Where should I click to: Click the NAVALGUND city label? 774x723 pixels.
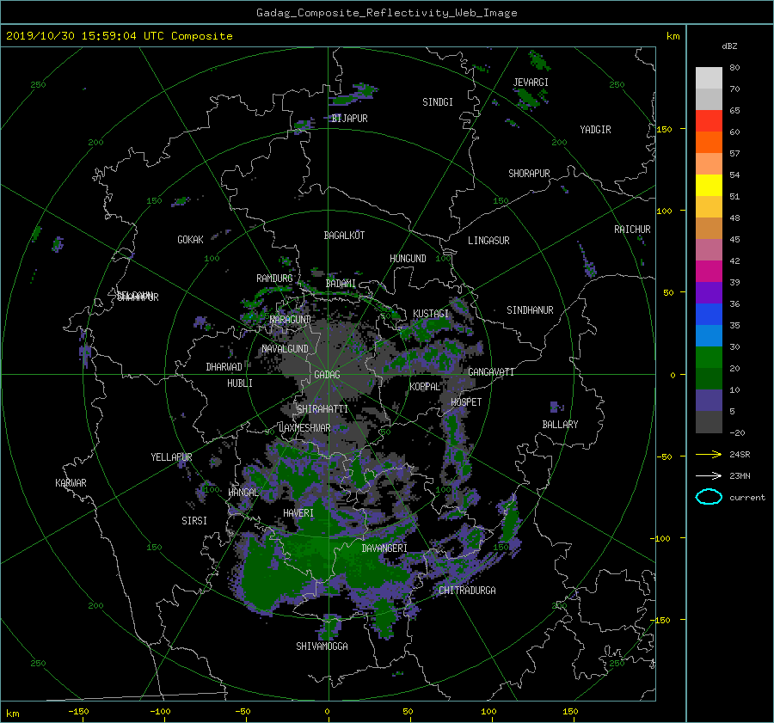pos(285,349)
